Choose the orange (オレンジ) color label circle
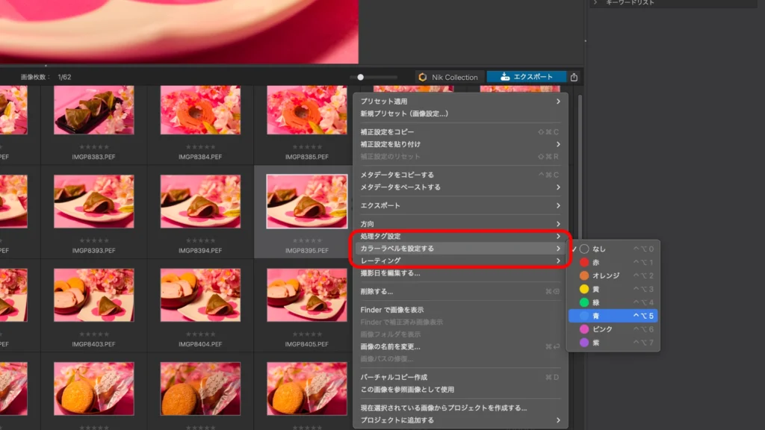765x430 pixels. click(x=584, y=275)
